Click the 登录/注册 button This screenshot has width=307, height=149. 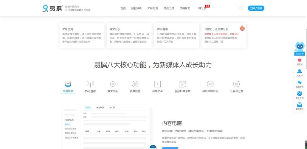click(256, 8)
